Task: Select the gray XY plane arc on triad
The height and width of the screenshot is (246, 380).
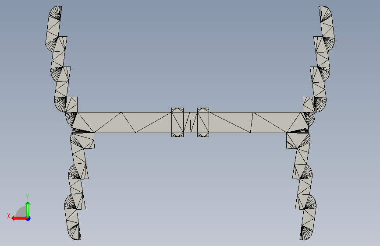Action: (22, 211)
